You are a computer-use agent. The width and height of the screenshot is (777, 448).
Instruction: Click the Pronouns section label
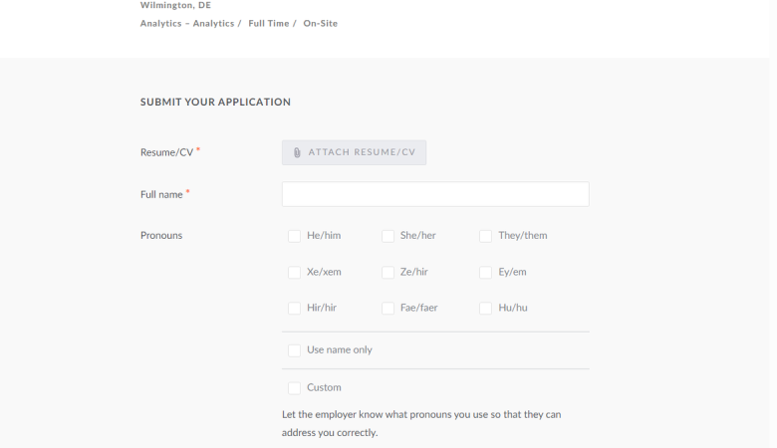click(x=161, y=235)
